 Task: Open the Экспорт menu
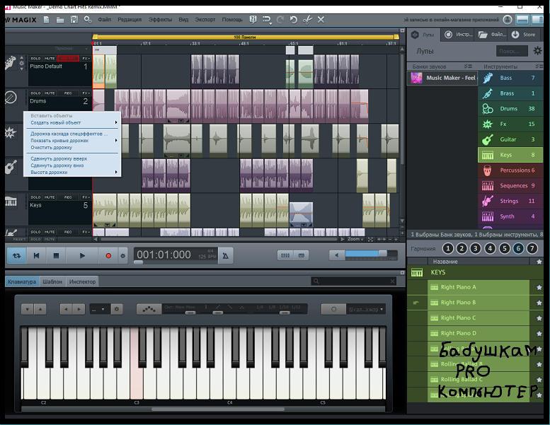205,20
